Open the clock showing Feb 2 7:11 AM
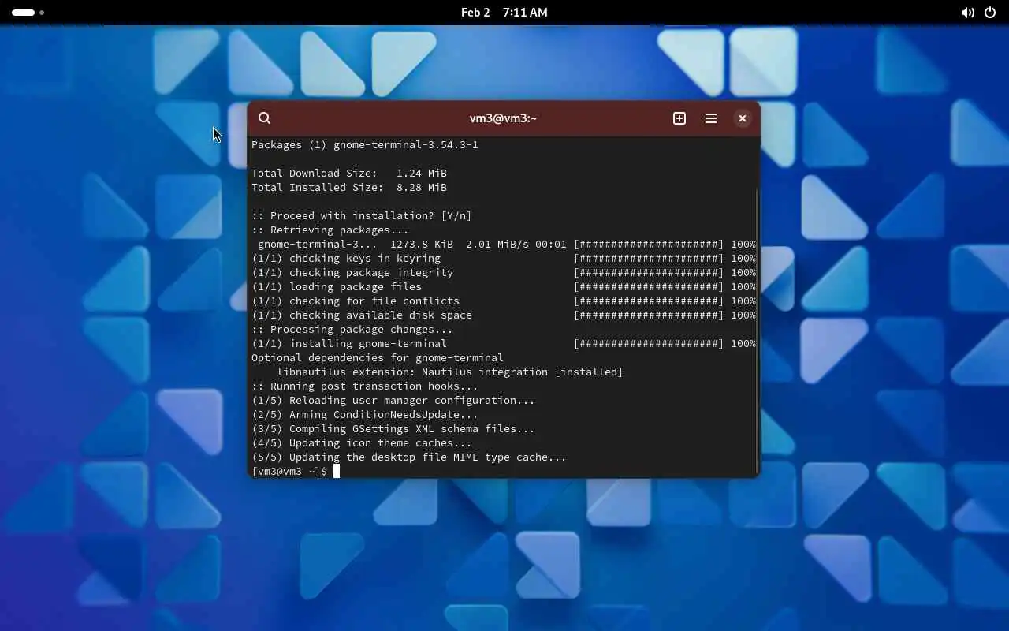Image resolution: width=1009 pixels, height=631 pixels. pos(504,13)
